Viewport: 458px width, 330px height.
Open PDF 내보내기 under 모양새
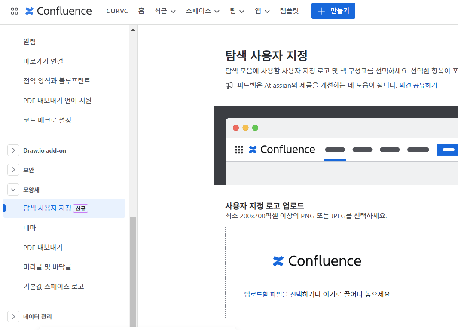[x=43, y=247]
